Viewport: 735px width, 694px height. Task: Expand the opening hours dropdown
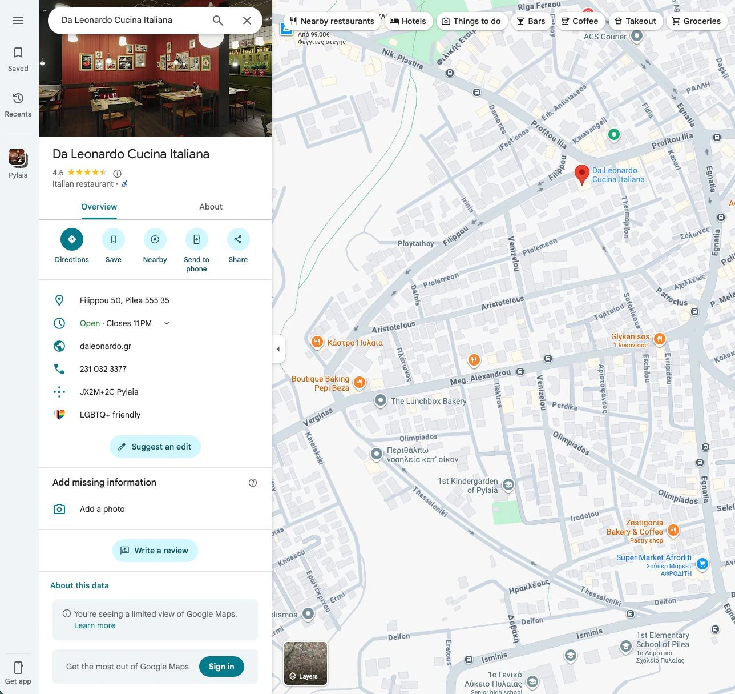tap(166, 323)
